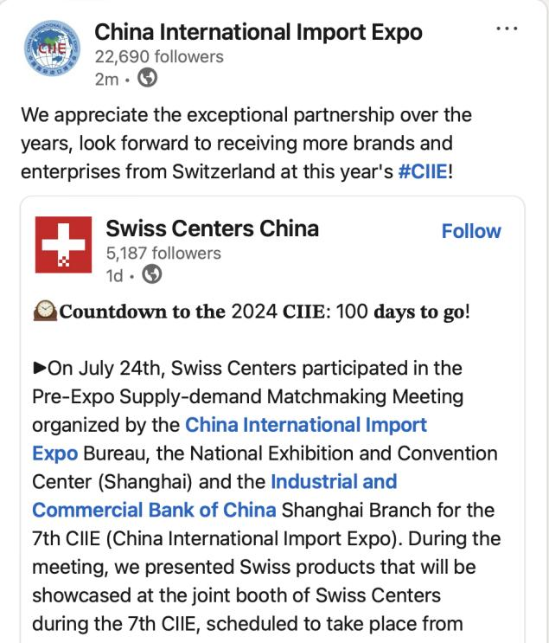The image size is (549, 643).
Task: Click the clock emoji before Countdown
Action: point(45,312)
